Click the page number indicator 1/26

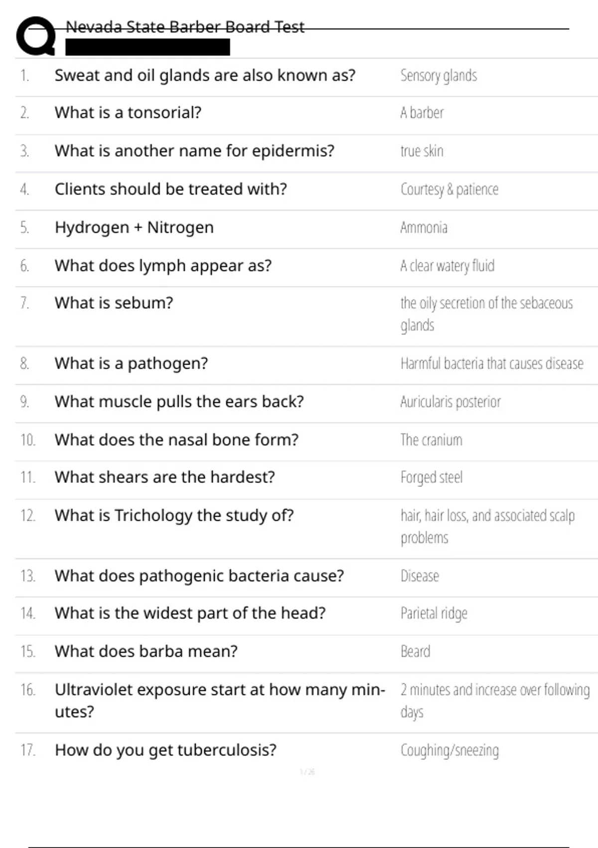pos(307,772)
